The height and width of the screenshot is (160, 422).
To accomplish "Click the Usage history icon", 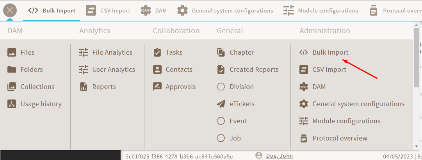I will click(12, 104).
